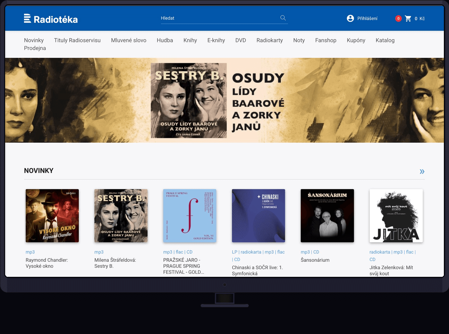Navigate to Fanshop
449x334 pixels.
(326, 40)
